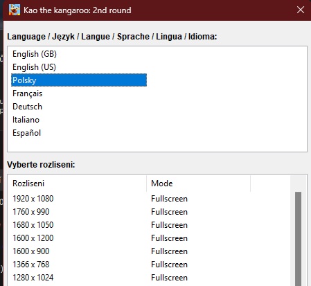Image resolution: width=311 pixels, height=286 pixels.
Task: Select the 1680 x 1050 resolution
Action: coord(33,225)
